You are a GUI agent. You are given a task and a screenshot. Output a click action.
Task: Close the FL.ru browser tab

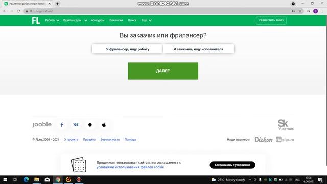tap(50, 4)
